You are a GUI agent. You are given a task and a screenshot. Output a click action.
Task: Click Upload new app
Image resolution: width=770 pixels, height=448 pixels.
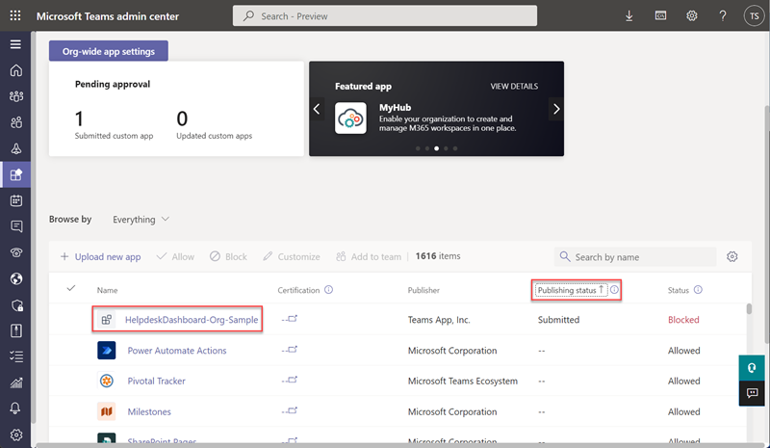point(101,256)
